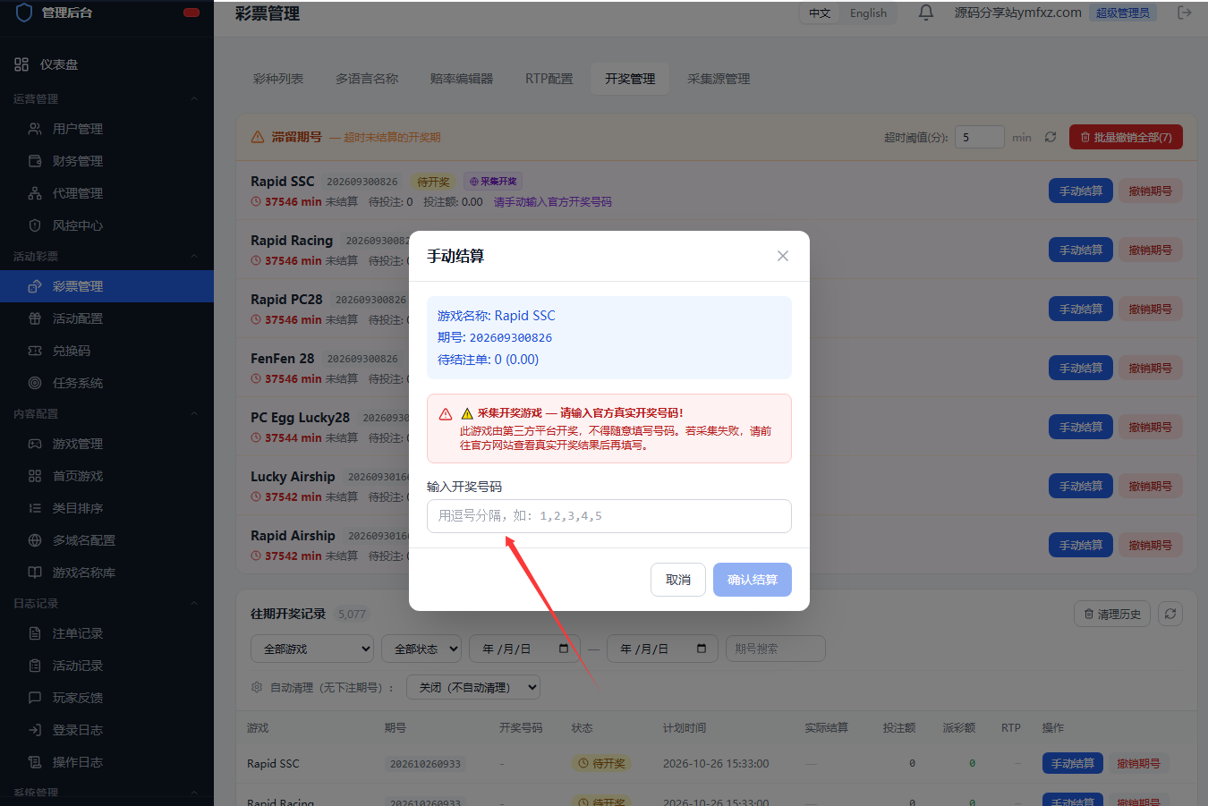Click 取消 in the settlement dialog
Screen dimensions: 1208x806
coord(678,580)
